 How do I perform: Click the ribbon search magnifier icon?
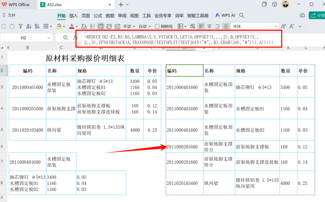click(242, 15)
